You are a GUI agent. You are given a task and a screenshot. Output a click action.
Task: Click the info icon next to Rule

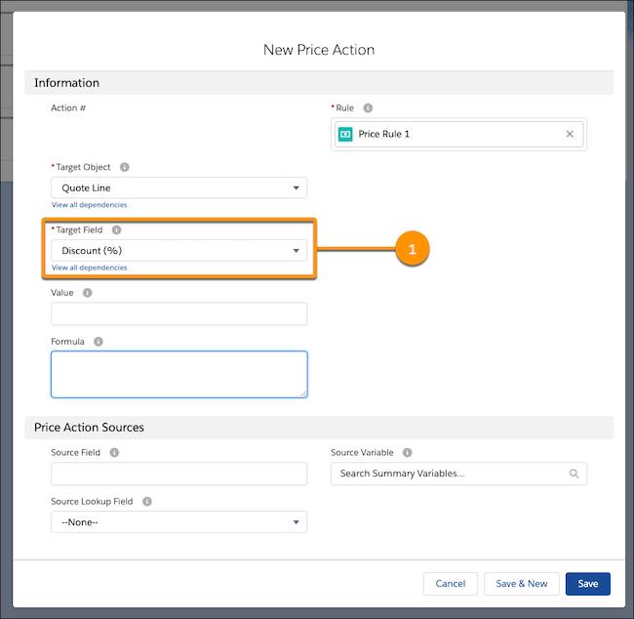point(368,108)
